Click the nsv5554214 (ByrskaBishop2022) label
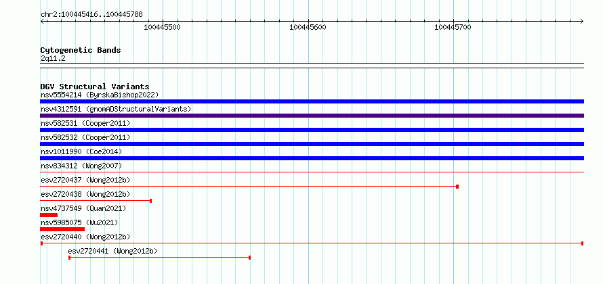This screenshot has height=284, width=603. click(100, 95)
